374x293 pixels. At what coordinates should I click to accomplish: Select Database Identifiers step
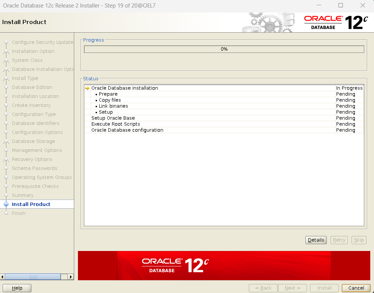36,123
